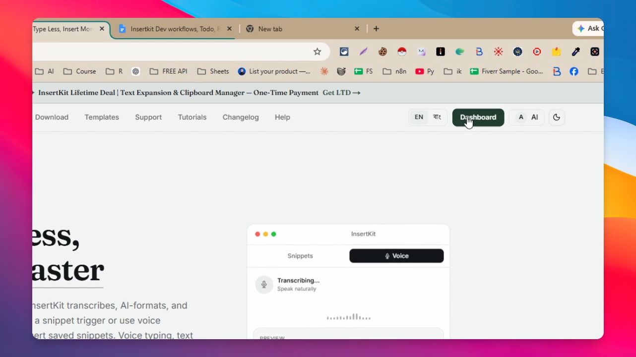
Task: Toggle dark mode with the moon icon
Action: [x=557, y=118]
